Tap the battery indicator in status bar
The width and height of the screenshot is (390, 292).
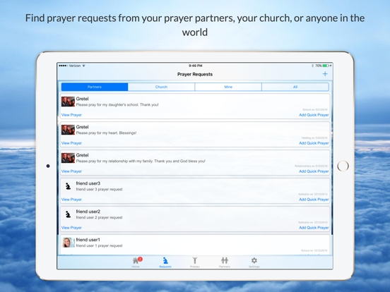pyautogui.click(x=326, y=66)
